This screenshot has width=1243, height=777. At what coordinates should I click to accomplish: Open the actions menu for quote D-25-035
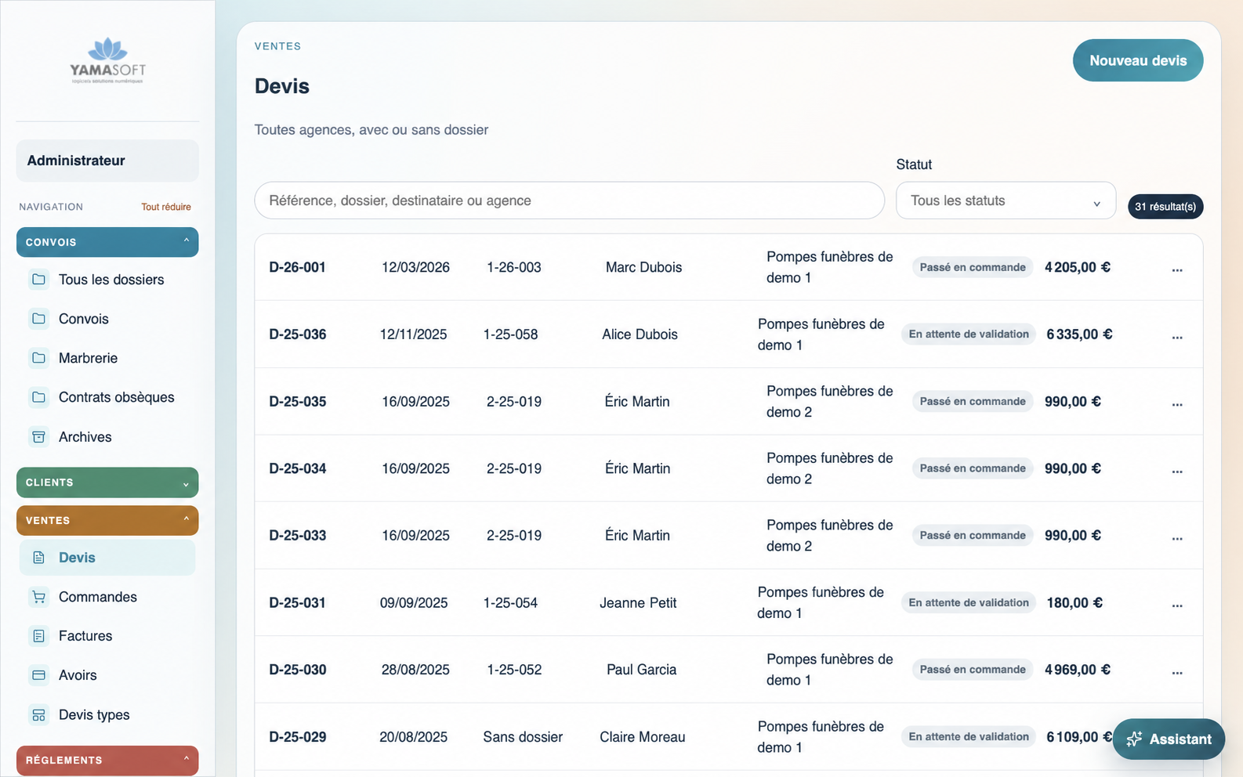(x=1177, y=403)
